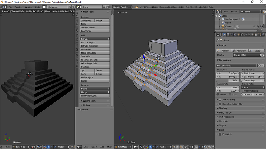This screenshot has width=266, height=149.
Task: Click the 50% resolution percentage slider
Action: tap(228, 80)
